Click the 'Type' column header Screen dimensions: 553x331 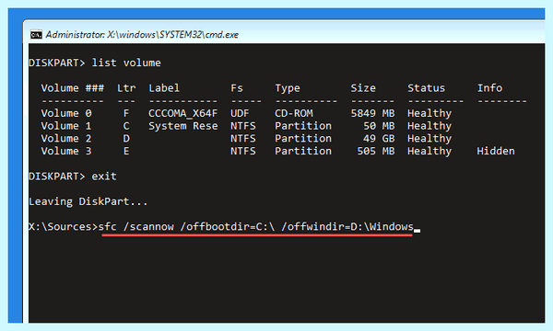288,88
